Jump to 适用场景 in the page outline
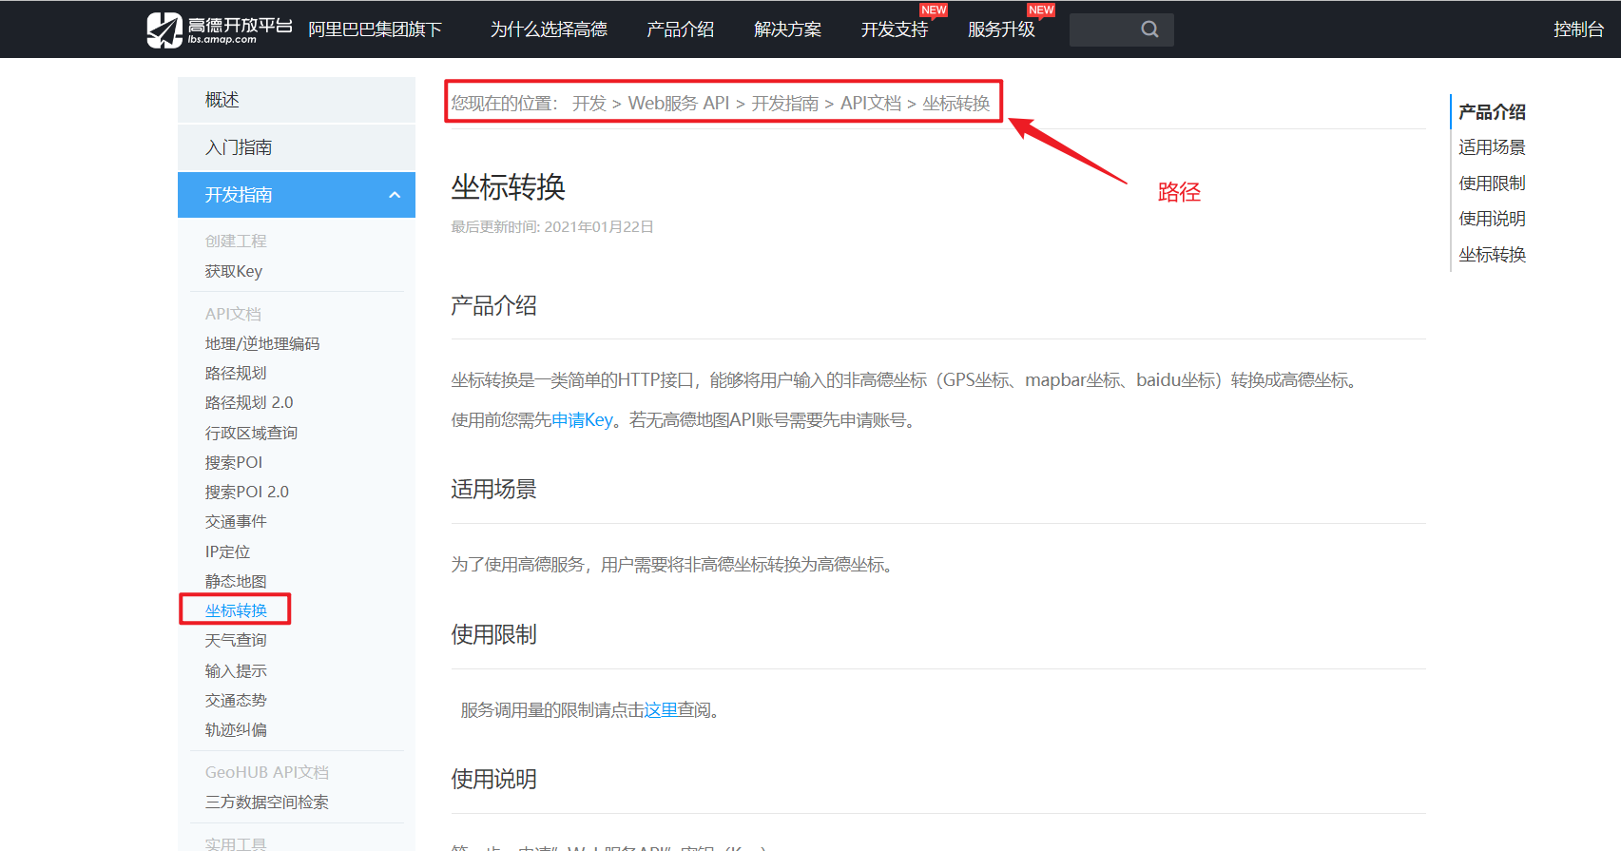The height and width of the screenshot is (851, 1621). coord(1492,147)
